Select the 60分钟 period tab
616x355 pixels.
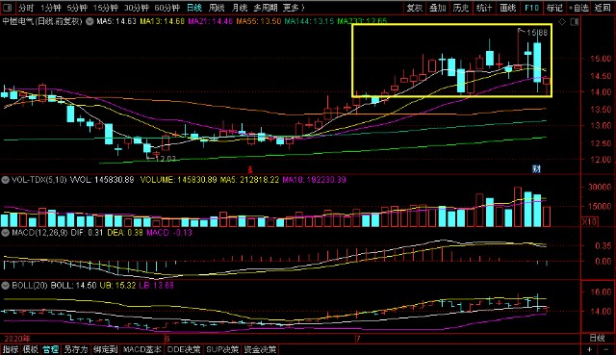click(x=167, y=8)
